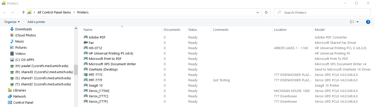Viewport: 374px width, 107px height.
Task: Select iCloud Photos in navigation pane
Action: tap(26, 35)
